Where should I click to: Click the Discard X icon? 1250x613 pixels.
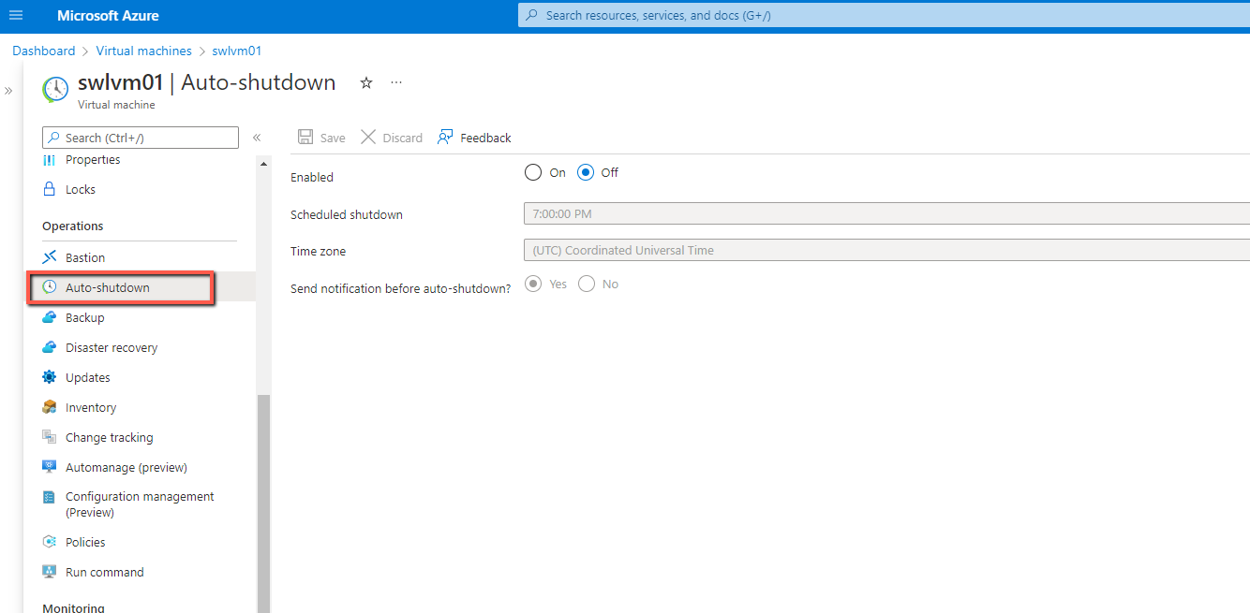(368, 138)
